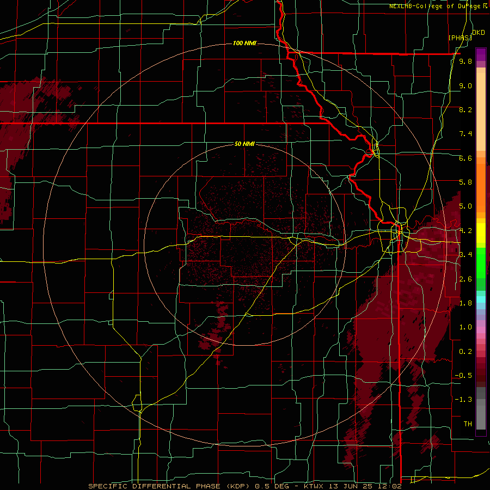This screenshot has height=490, width=490.
Task: Select the -0.5 value on the color scale
Action: tap(463, 375)
